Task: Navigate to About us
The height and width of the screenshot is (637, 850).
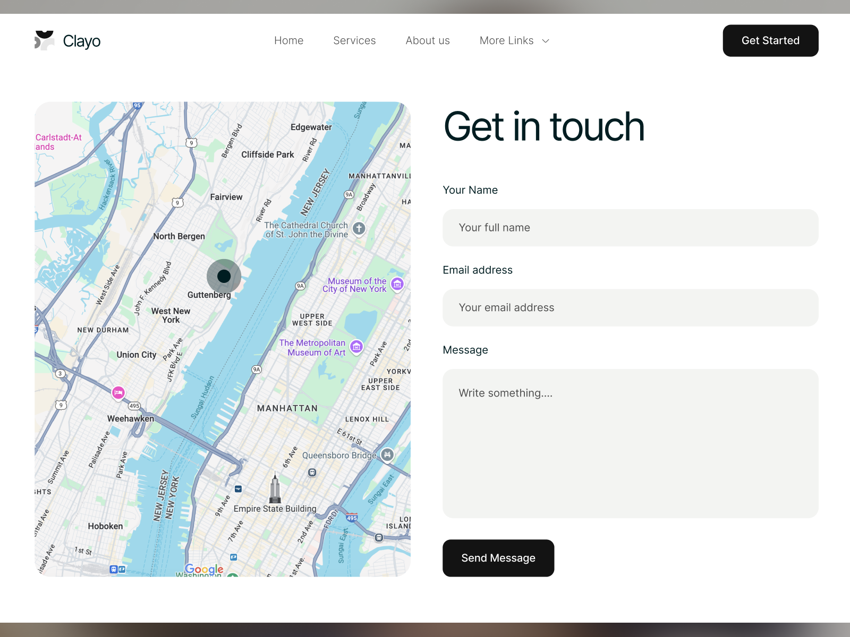Action: click(428, 40)
